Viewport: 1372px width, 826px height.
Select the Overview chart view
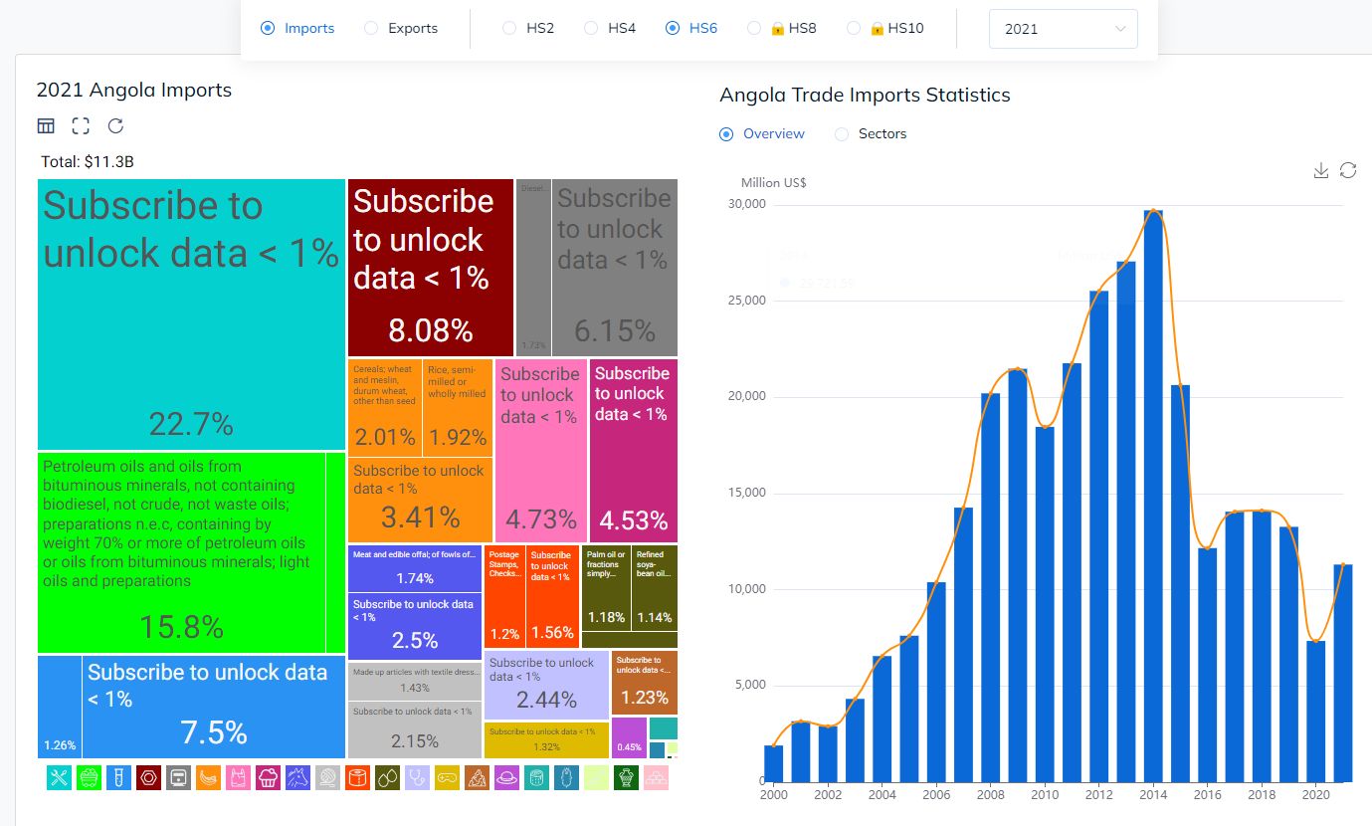pos(726,133)
